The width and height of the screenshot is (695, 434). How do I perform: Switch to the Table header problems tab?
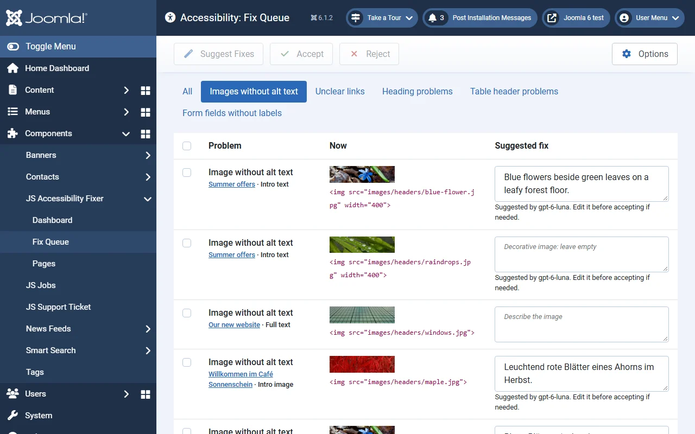pyautogui.click(x=514, y=92)
